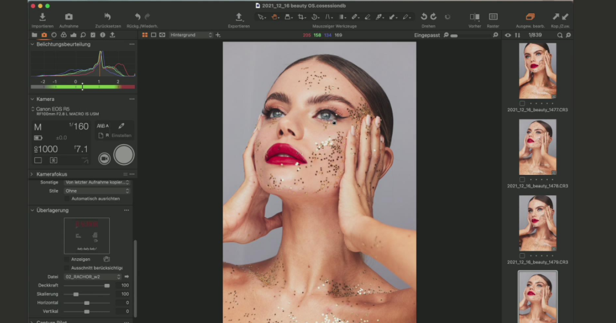Viewport: 616px width, 323px height.
Task: Open Datei 02_RACHOR_w2 dropdown
Action: click(x=93, y=277)
